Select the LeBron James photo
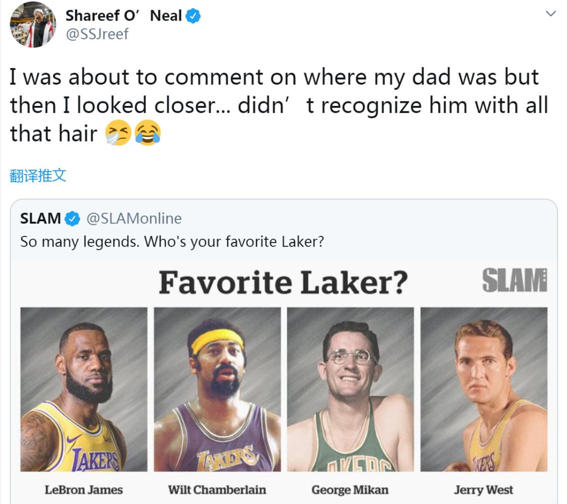This screenshot has height=504, width=567. pos(84,390)
